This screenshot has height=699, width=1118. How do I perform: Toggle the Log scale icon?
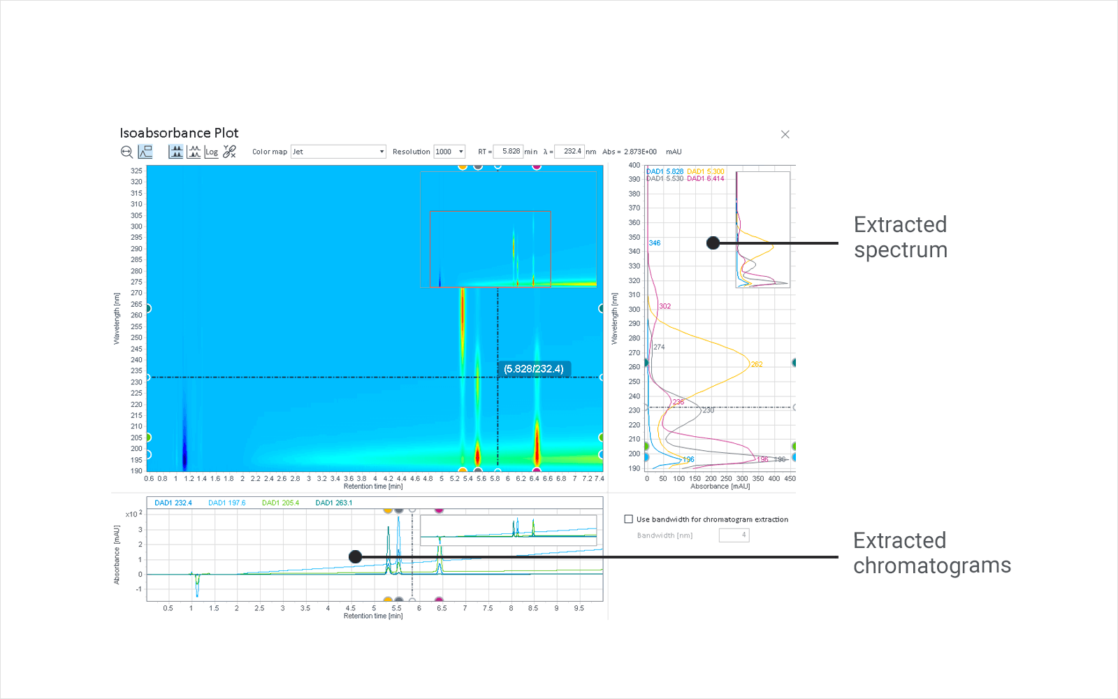[212, 152]
